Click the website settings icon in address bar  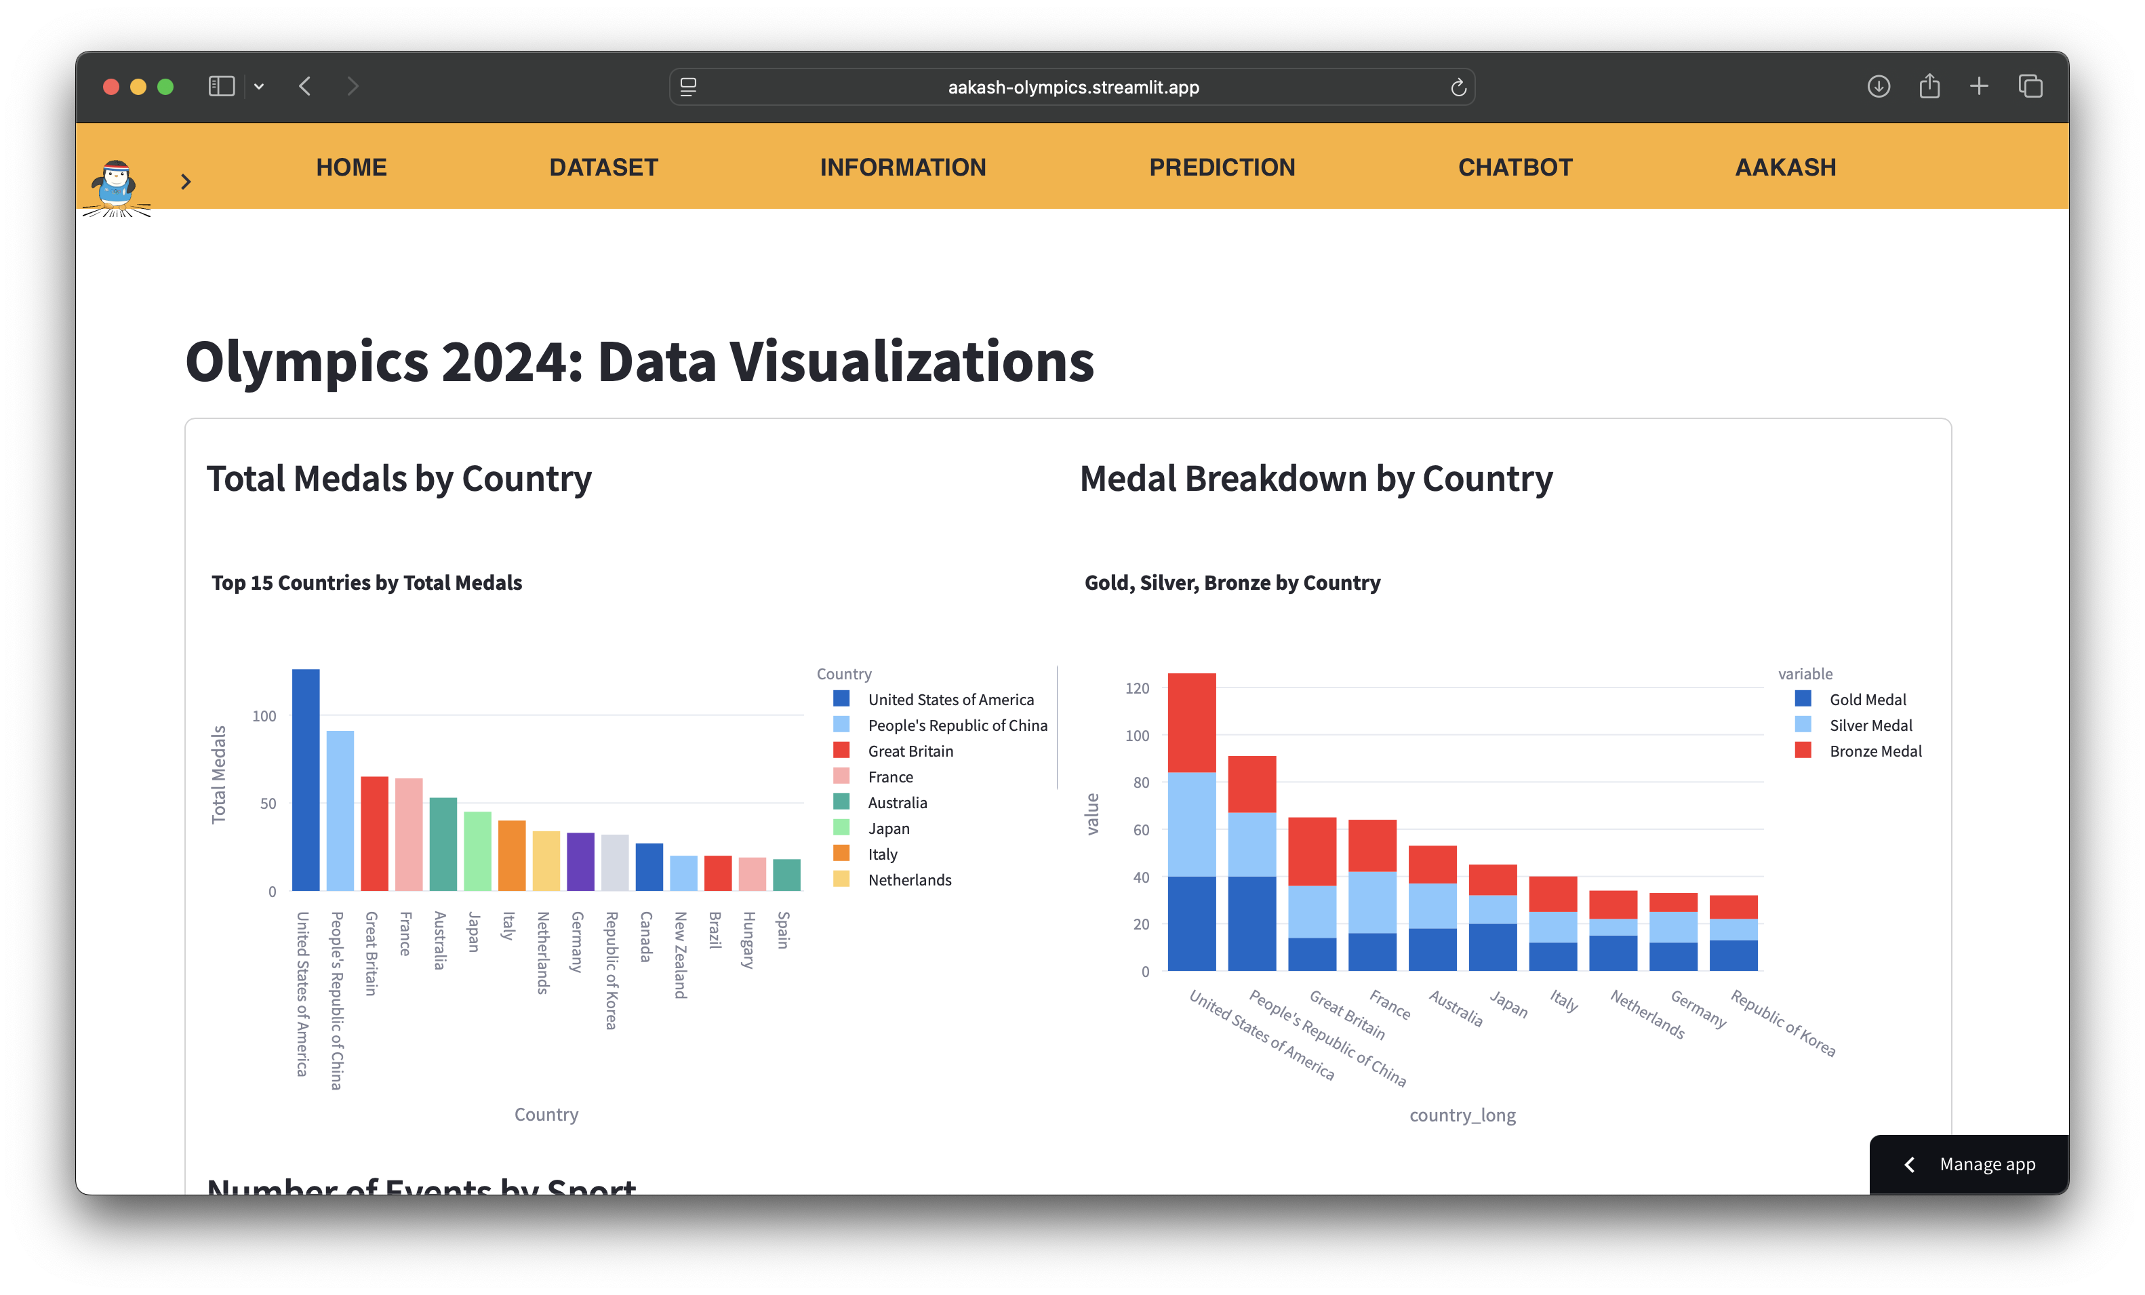[x=689, y=87]
